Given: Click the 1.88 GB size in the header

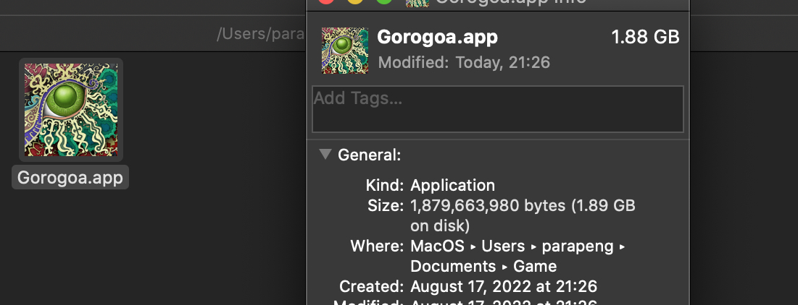Looking at the screenshot, I should (645, 37).
